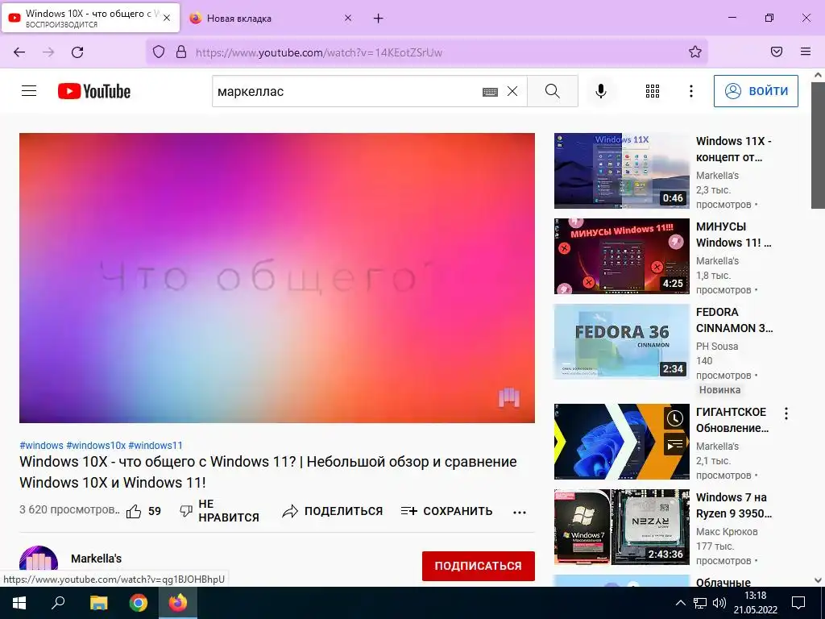The image size is (825, 619).
Task: Clear the search text with X
Action: tap(512, 91)
